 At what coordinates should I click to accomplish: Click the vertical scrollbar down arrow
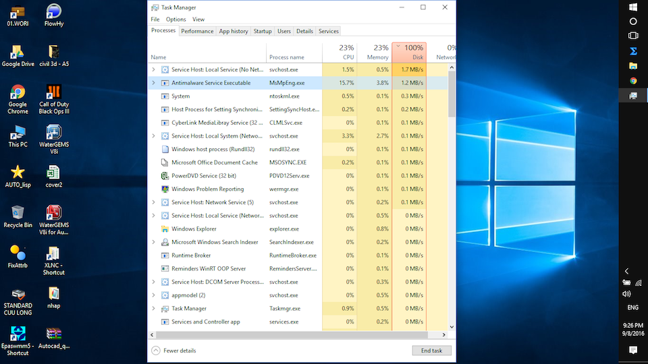click(452, 327)
